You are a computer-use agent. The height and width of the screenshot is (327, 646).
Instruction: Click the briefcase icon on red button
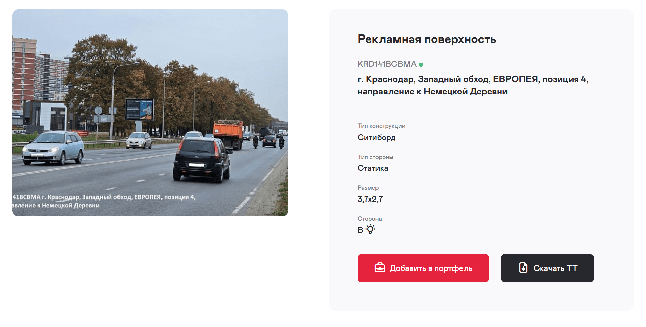[380, 268]
